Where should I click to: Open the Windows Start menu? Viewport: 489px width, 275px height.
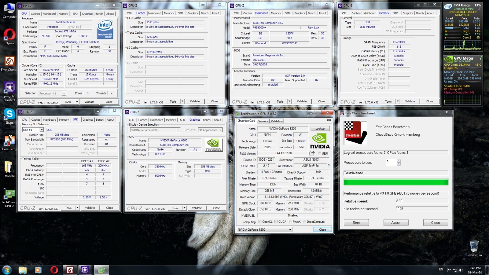[7, 270]
